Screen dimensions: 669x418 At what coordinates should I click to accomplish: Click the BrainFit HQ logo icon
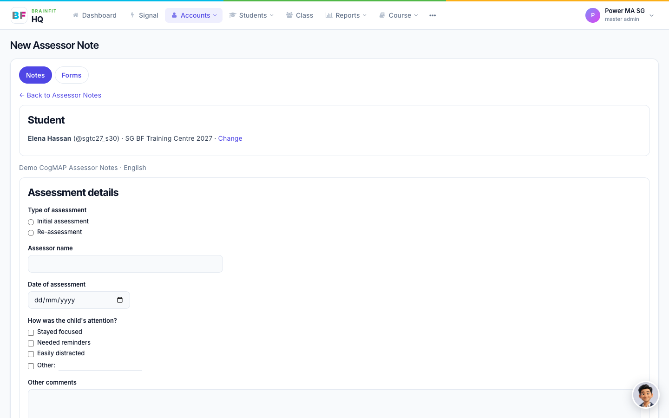click(19, 15)
